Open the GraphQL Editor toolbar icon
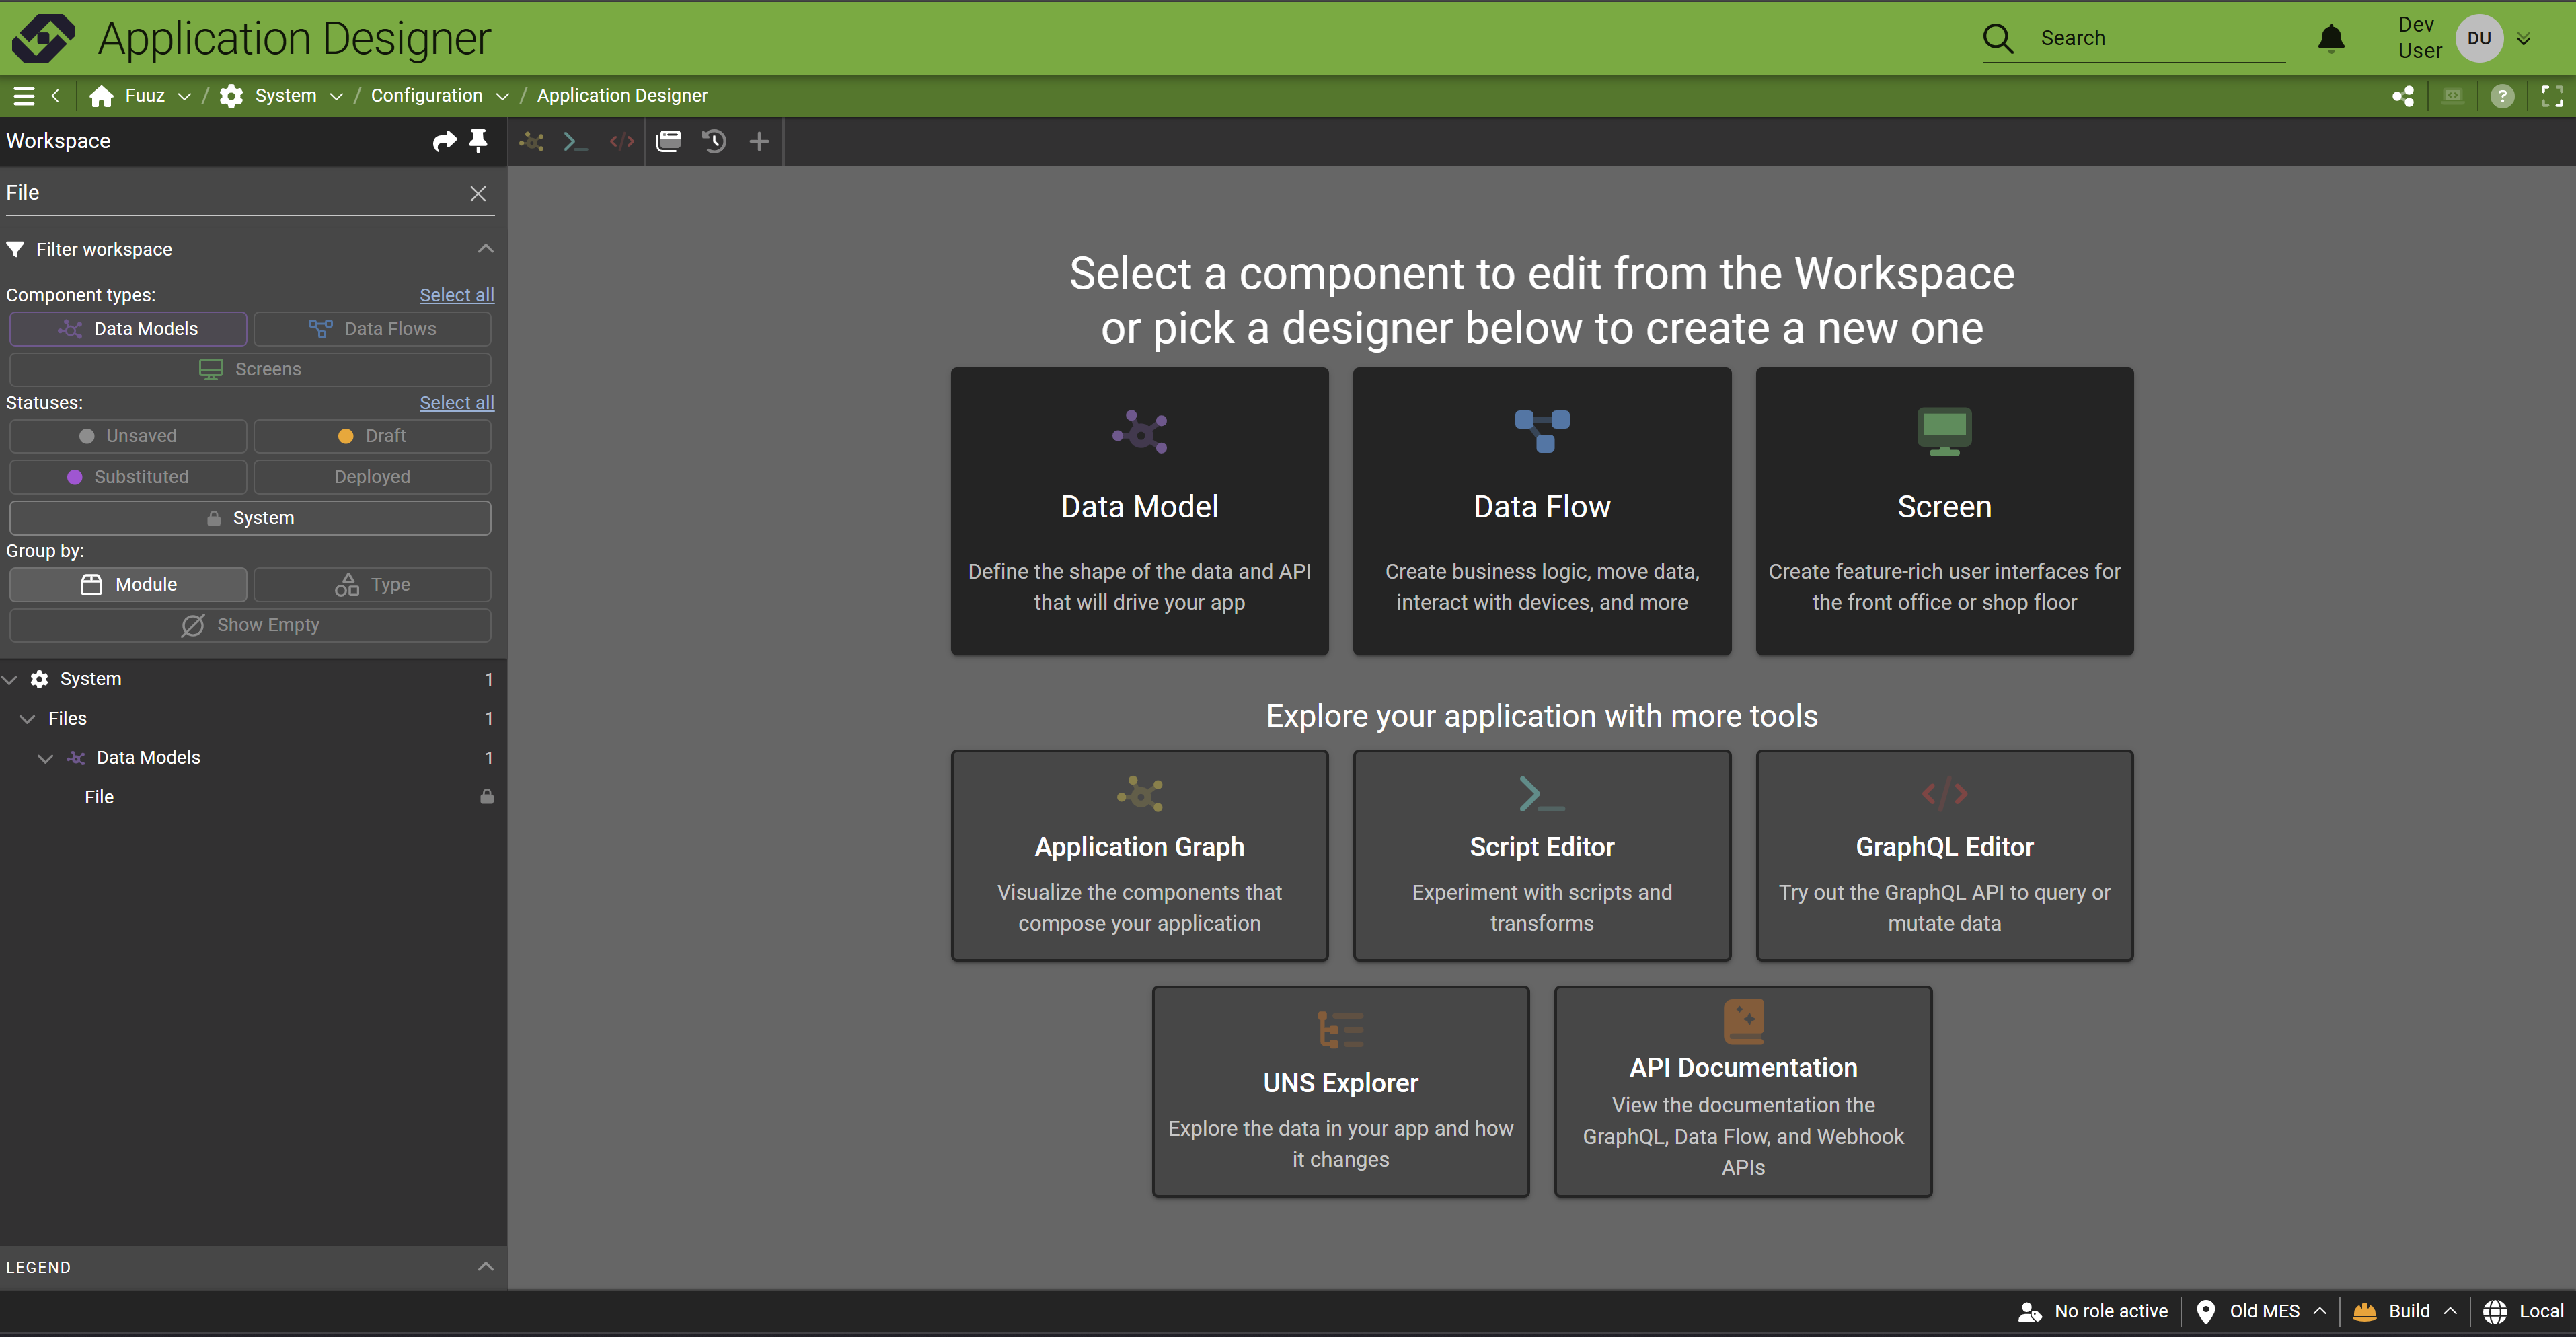Image resolution: width=2576 pixels, height=1337 pixels. point(621,141)
